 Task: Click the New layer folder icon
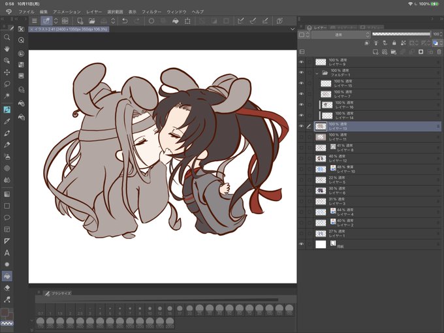(x=394, y=52)
